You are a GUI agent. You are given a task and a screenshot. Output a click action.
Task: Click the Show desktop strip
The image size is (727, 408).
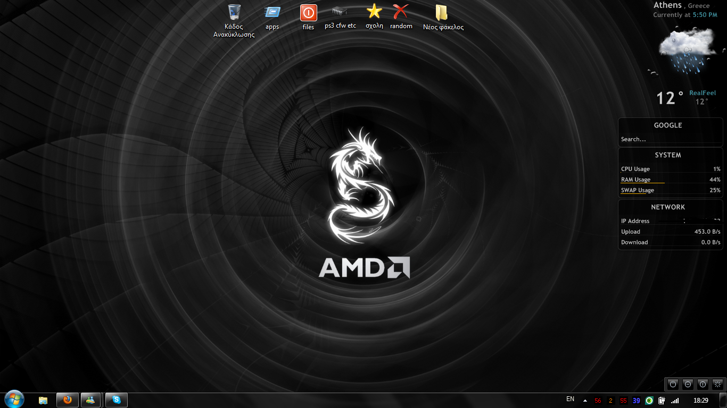tap(724, 401)
